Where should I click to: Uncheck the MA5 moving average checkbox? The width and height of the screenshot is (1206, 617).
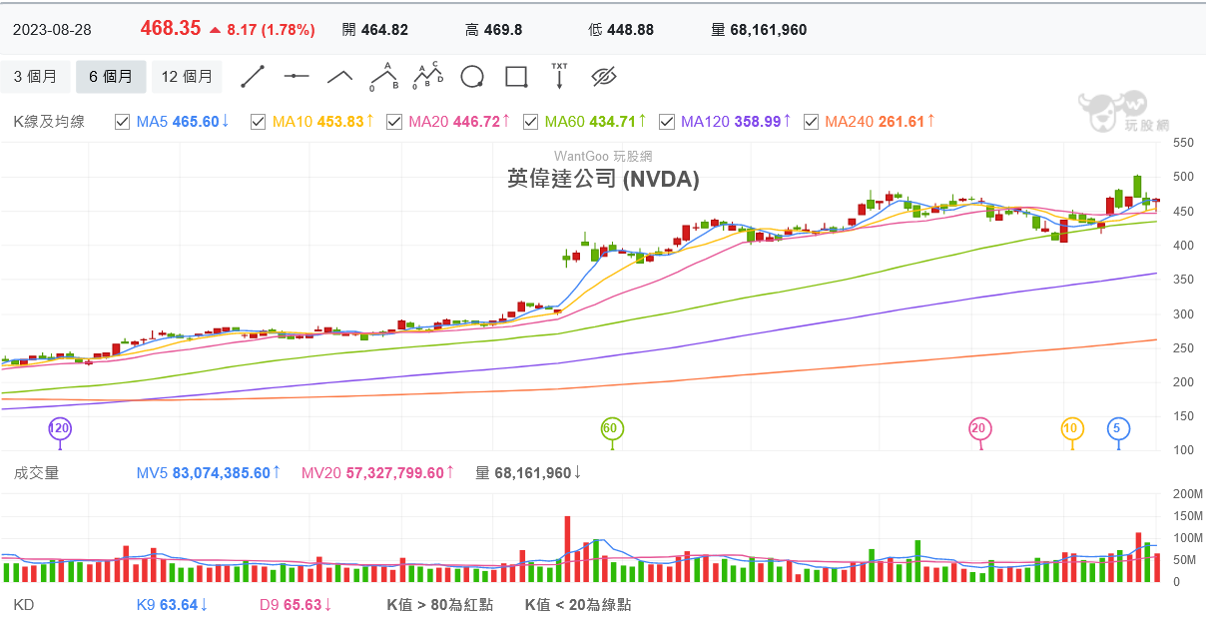click(x=122, y=122)
